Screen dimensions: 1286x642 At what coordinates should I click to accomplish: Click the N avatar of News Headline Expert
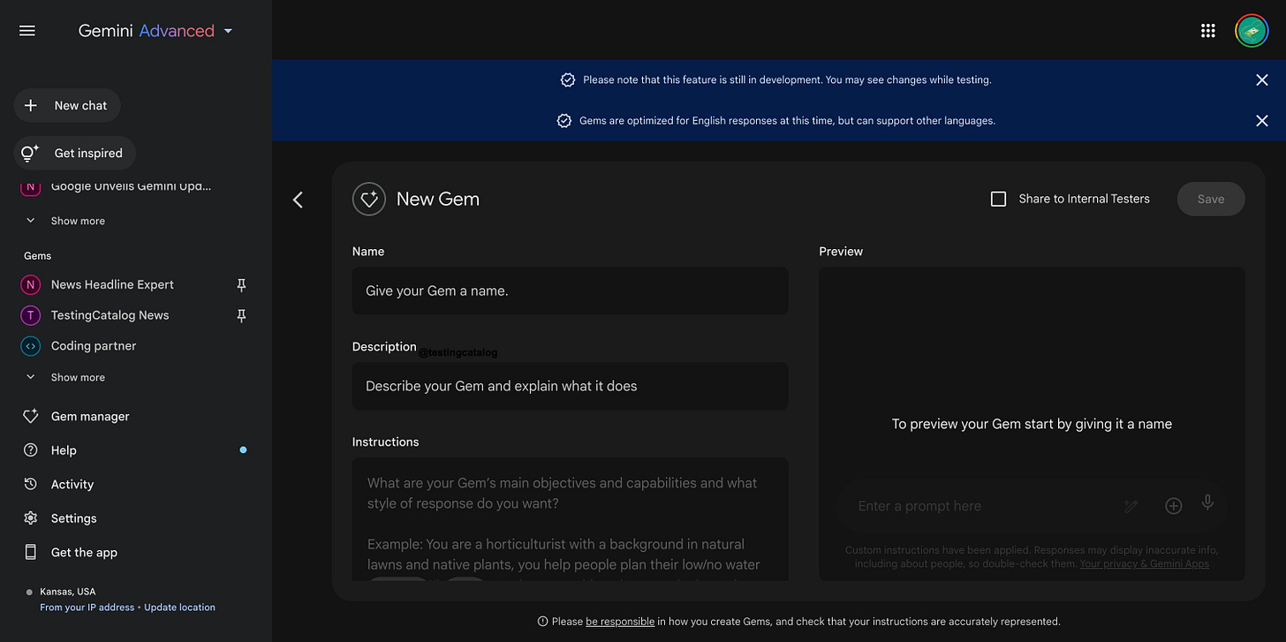click(31, 284)
